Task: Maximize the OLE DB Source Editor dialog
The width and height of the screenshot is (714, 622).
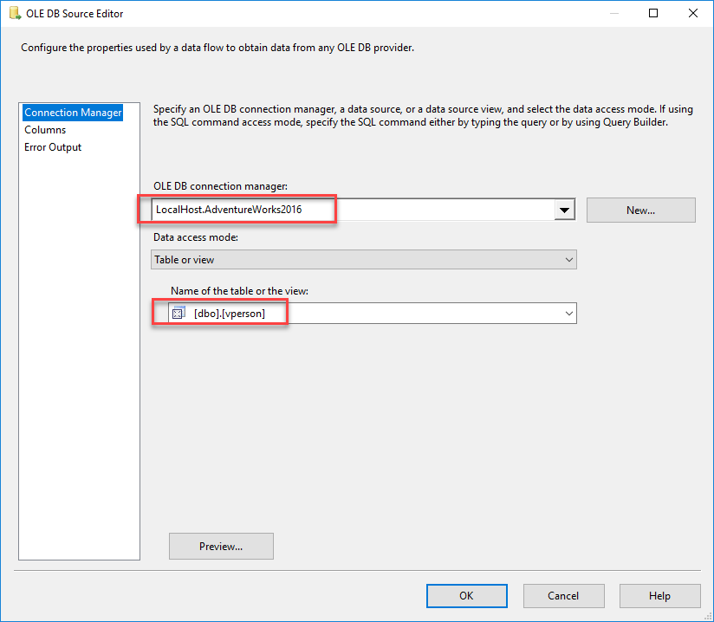Action: [x=653, y=14]
